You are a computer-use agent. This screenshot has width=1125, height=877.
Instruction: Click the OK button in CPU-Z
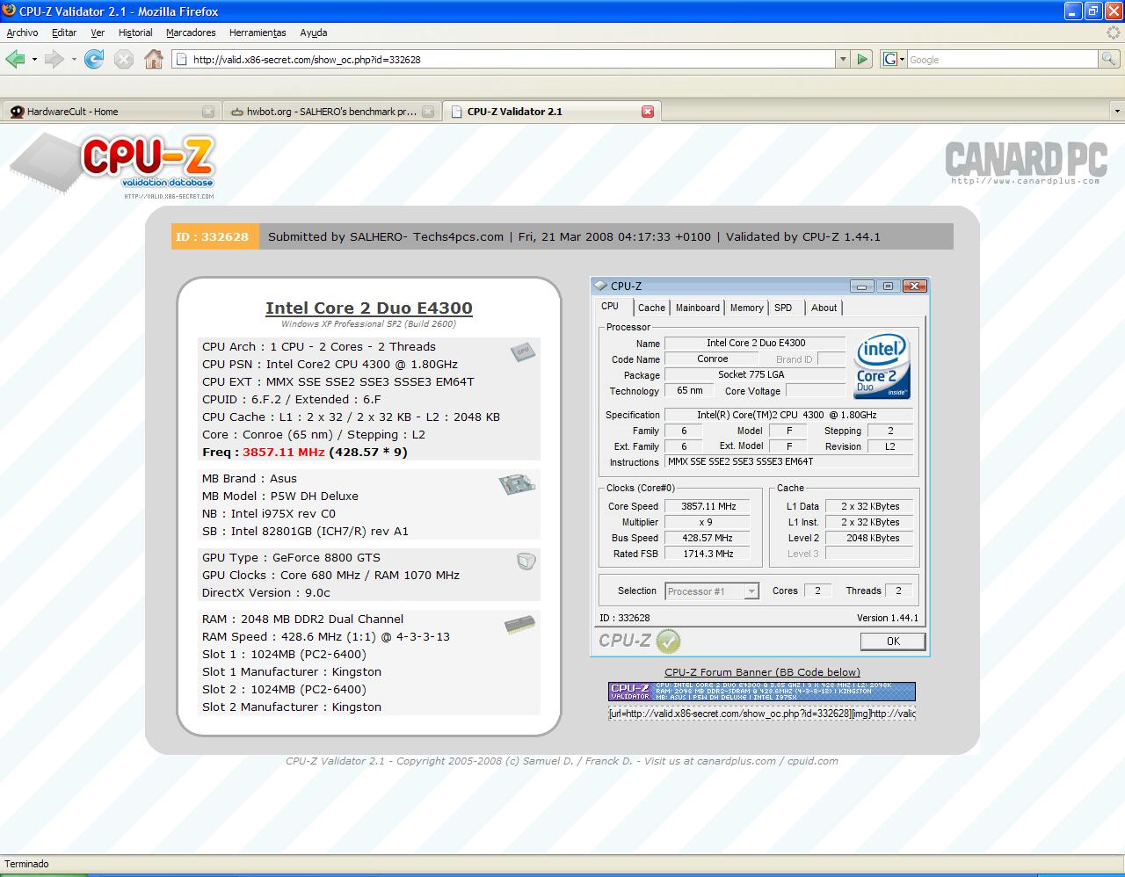(893, 641)
